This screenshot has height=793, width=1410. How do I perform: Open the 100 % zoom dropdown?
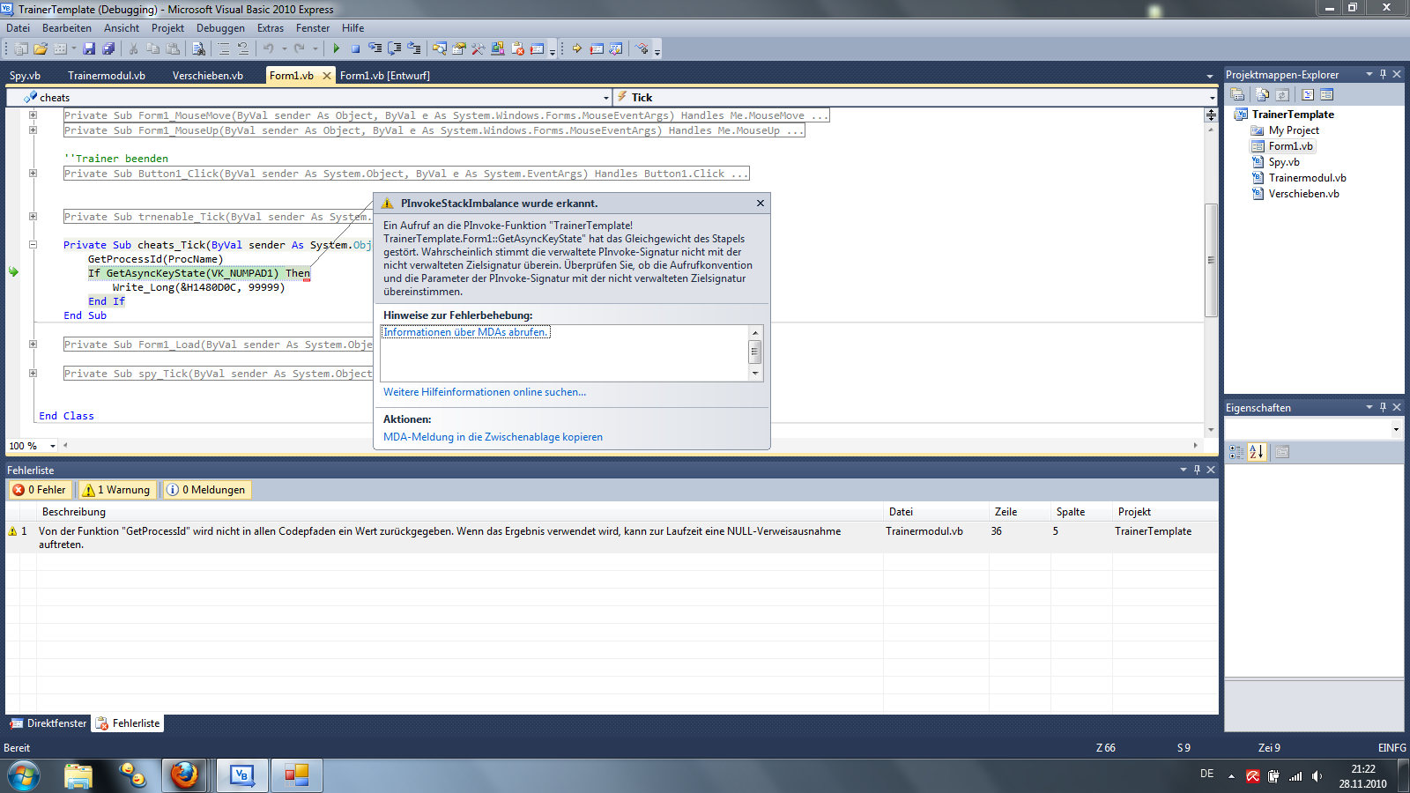pyautogui.click(x=53, y=446)
